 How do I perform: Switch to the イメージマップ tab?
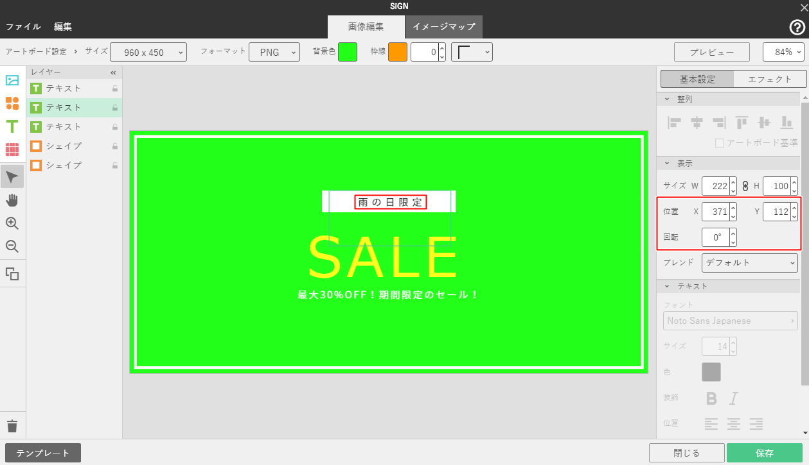pyautogui.click(x=444, y=27)
